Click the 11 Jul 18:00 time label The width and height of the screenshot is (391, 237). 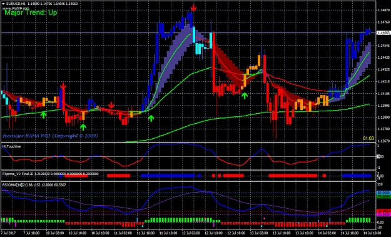[168, 233]
